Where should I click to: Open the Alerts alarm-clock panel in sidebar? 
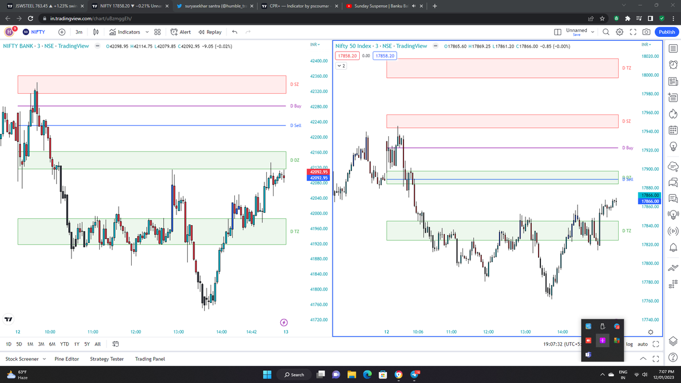coord(673,64)
